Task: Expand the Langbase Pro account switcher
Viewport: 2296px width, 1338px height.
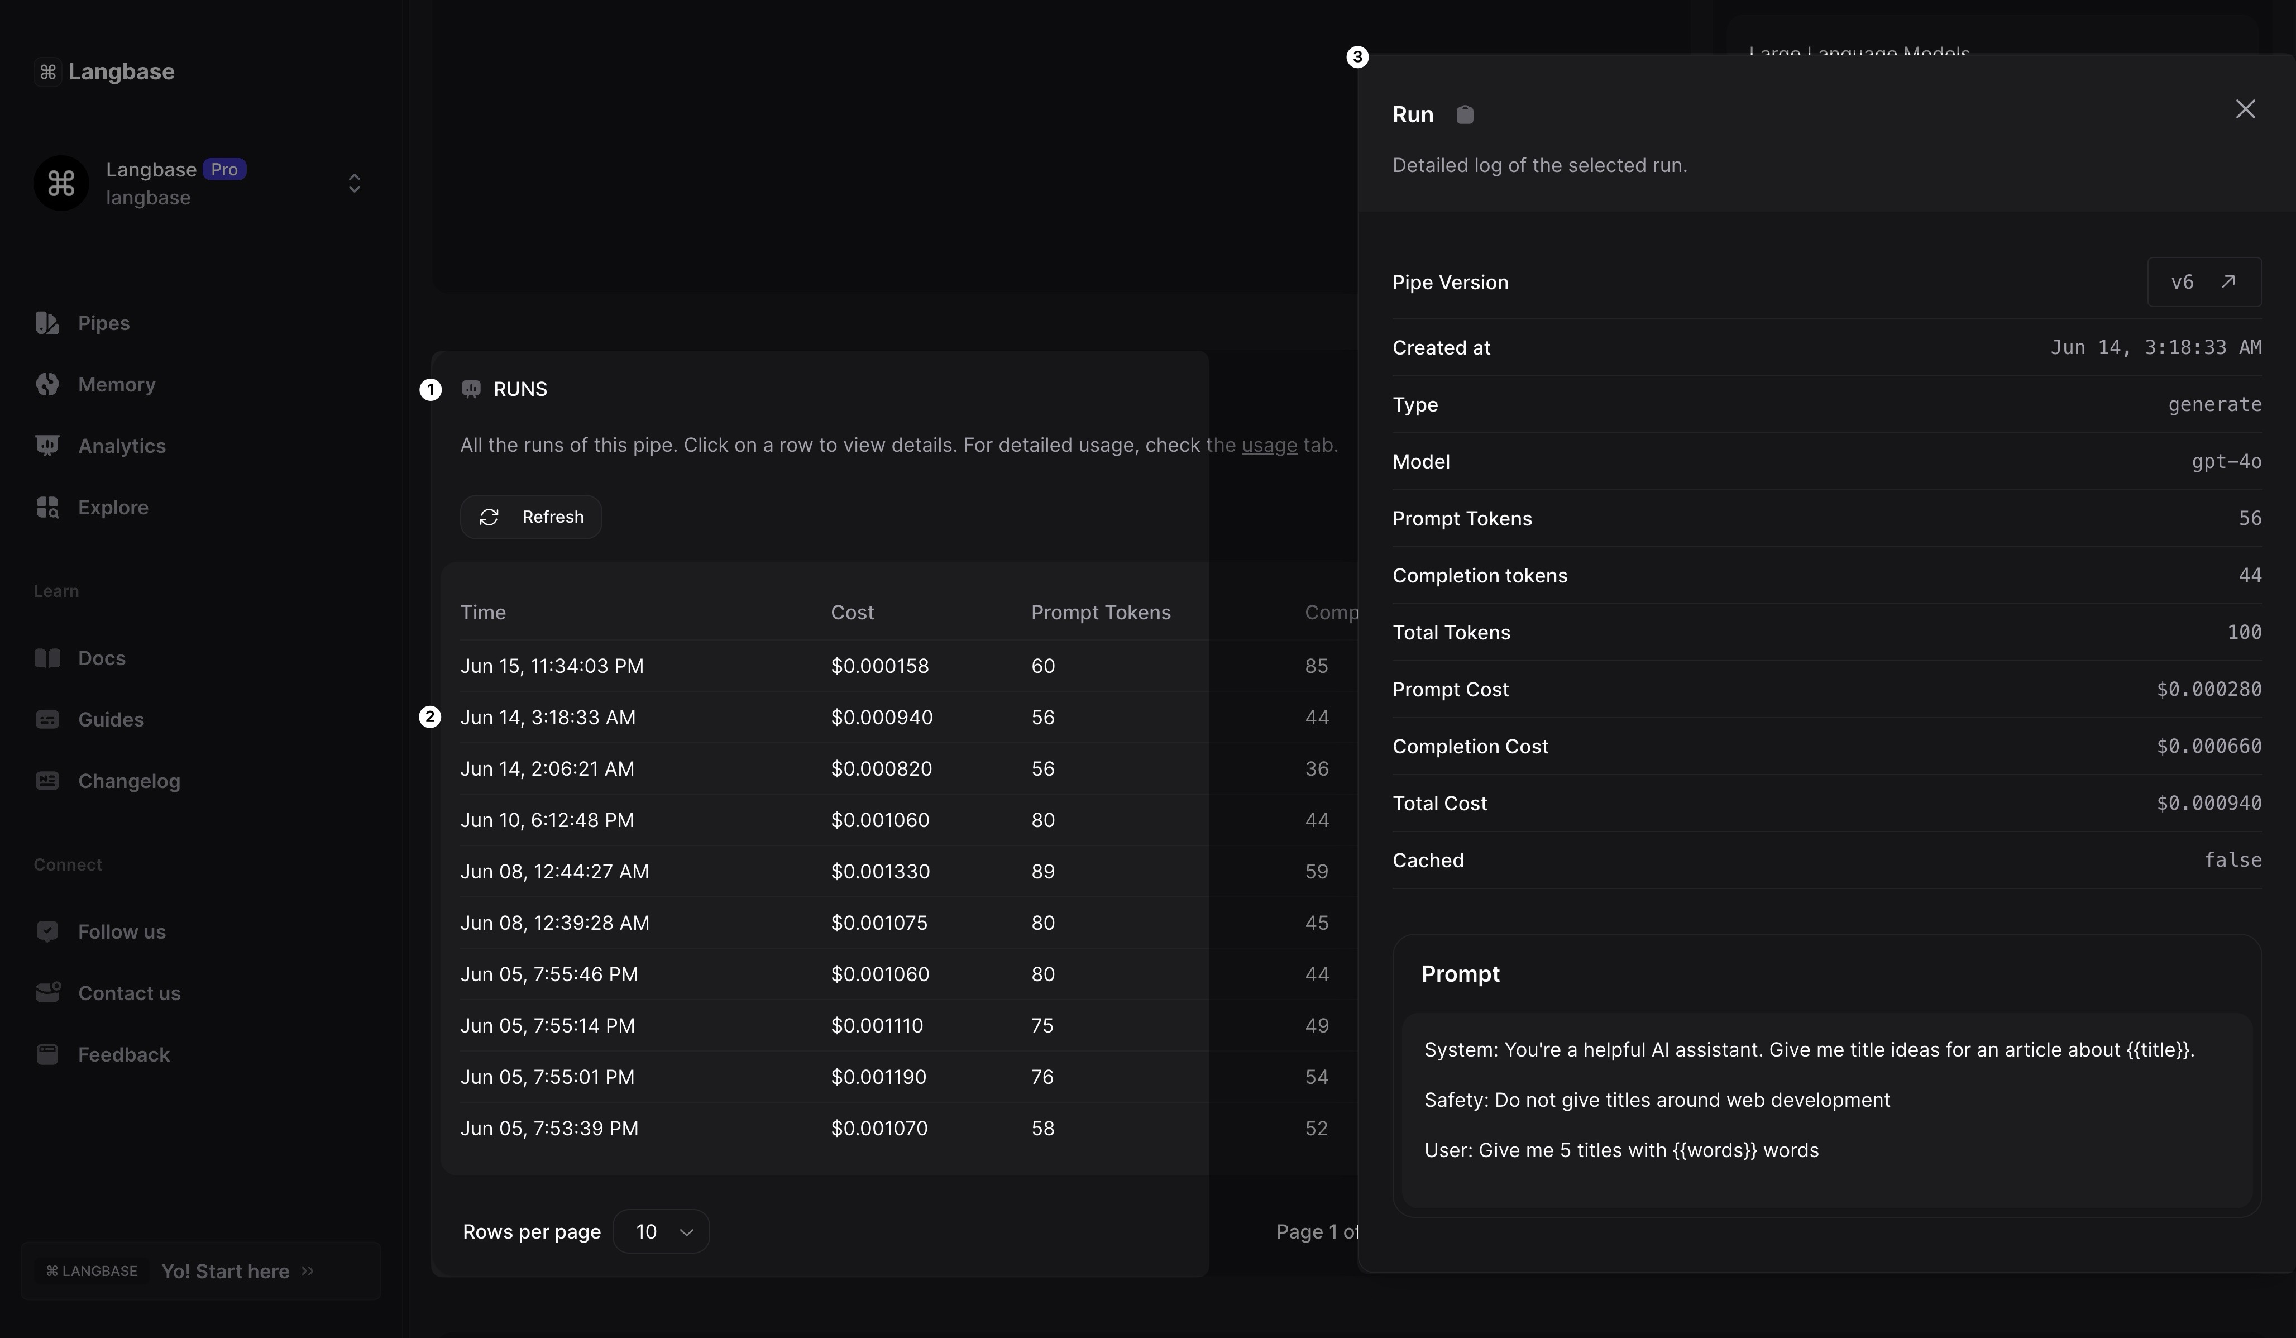Action: pyautogui.click(x=355, y=183)
